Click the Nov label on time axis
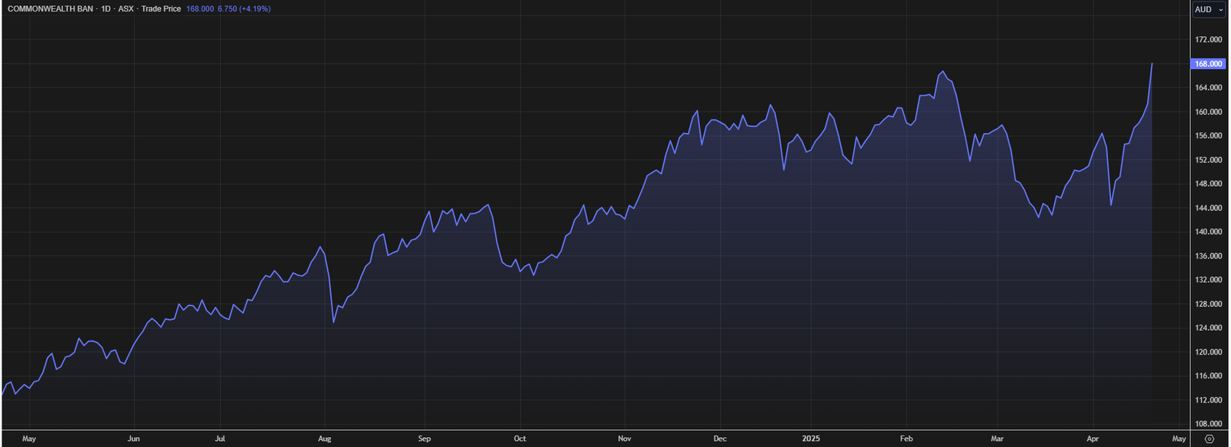Viewport: 1231px width, 447px height. [x=625, y=439]
